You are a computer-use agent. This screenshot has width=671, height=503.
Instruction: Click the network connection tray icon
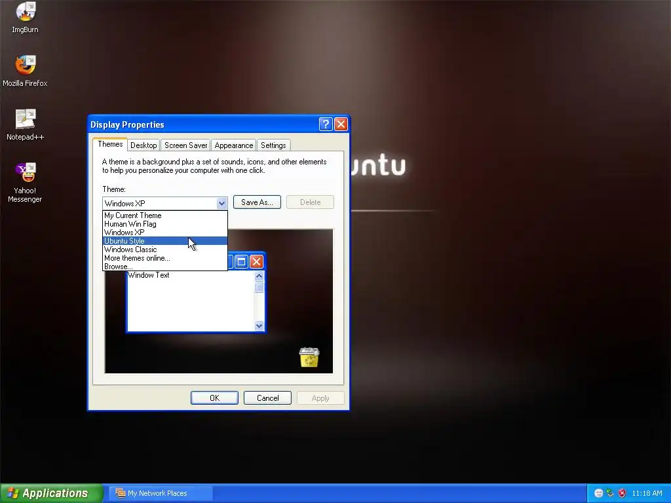click(x=610, y=493)
